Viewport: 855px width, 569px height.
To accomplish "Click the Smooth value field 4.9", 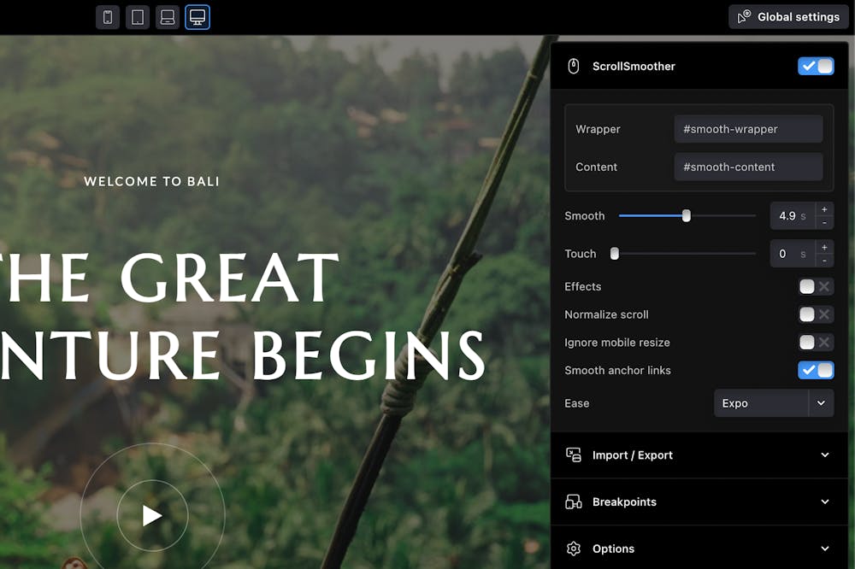I will point(793,216).
